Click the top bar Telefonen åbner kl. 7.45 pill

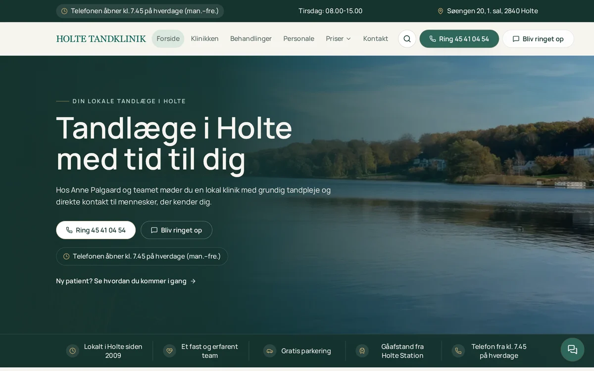(140, 11)
